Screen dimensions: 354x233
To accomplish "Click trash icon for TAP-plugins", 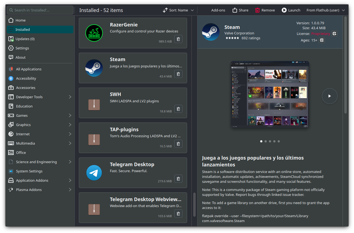I will pos(178,144).
